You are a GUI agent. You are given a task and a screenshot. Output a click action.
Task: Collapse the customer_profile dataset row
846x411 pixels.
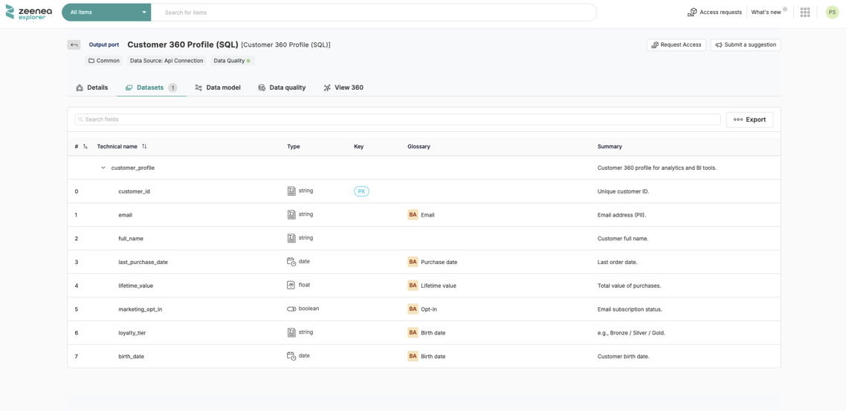[x=103, y=168]
